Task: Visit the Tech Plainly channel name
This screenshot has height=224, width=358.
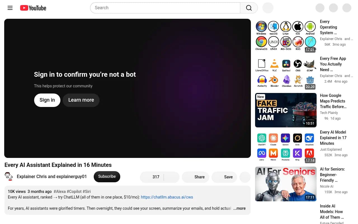Action: [329, 113]
